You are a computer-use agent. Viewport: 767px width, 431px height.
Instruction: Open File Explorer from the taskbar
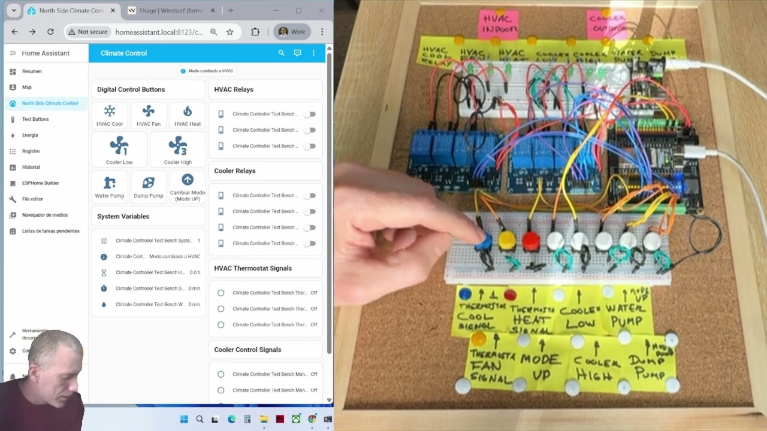click(x=264, y=420)
